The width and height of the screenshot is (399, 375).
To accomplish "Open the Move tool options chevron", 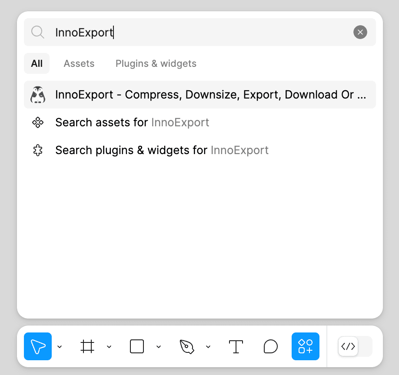I will [x=60, y=346].
